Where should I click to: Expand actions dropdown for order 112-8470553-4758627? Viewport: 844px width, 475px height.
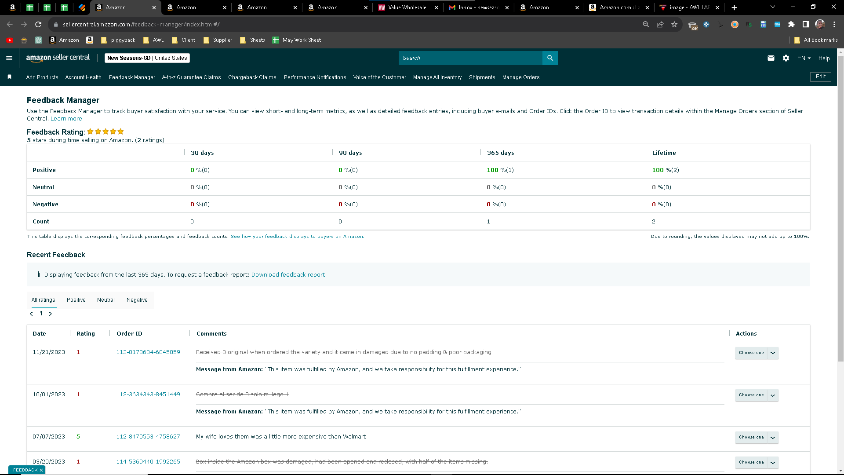773,437
